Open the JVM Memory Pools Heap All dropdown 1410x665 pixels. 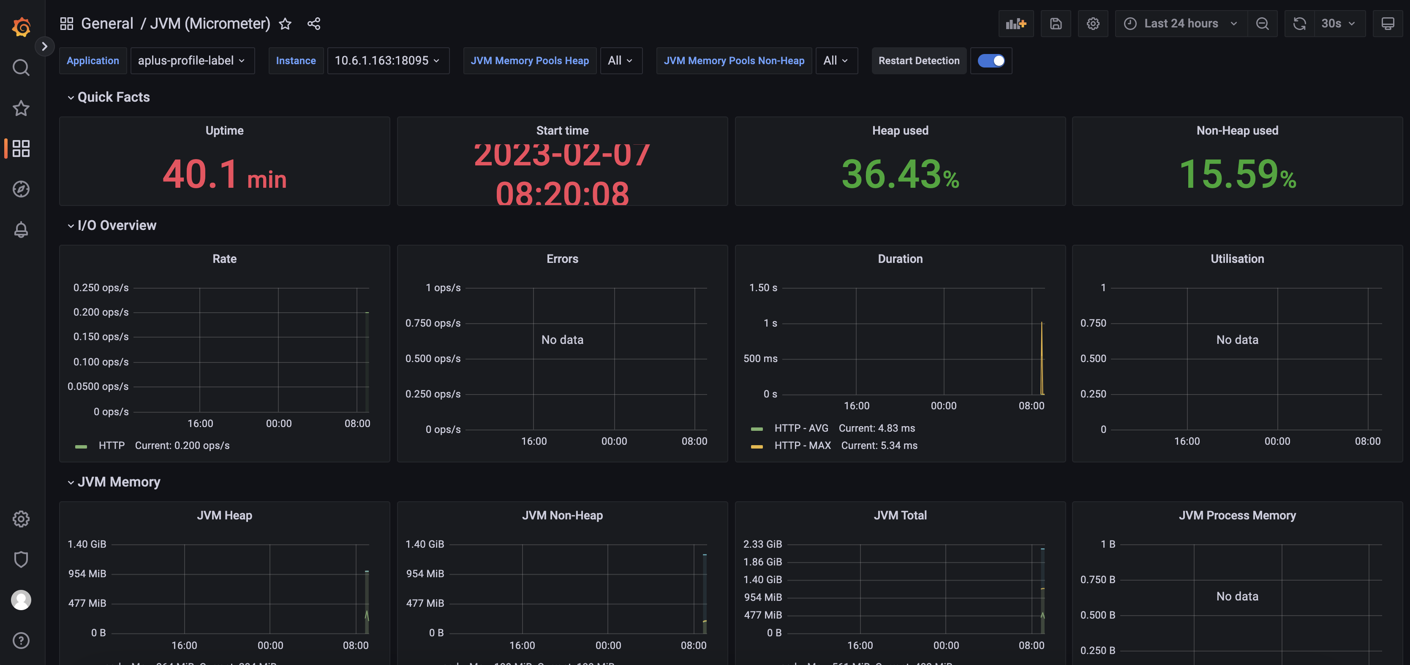pyautogui.click(x=621, y=61)
